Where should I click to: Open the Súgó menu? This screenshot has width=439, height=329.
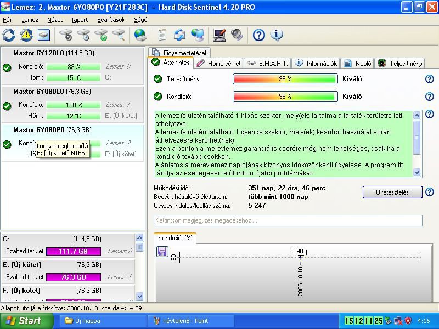tap(140, 20)
